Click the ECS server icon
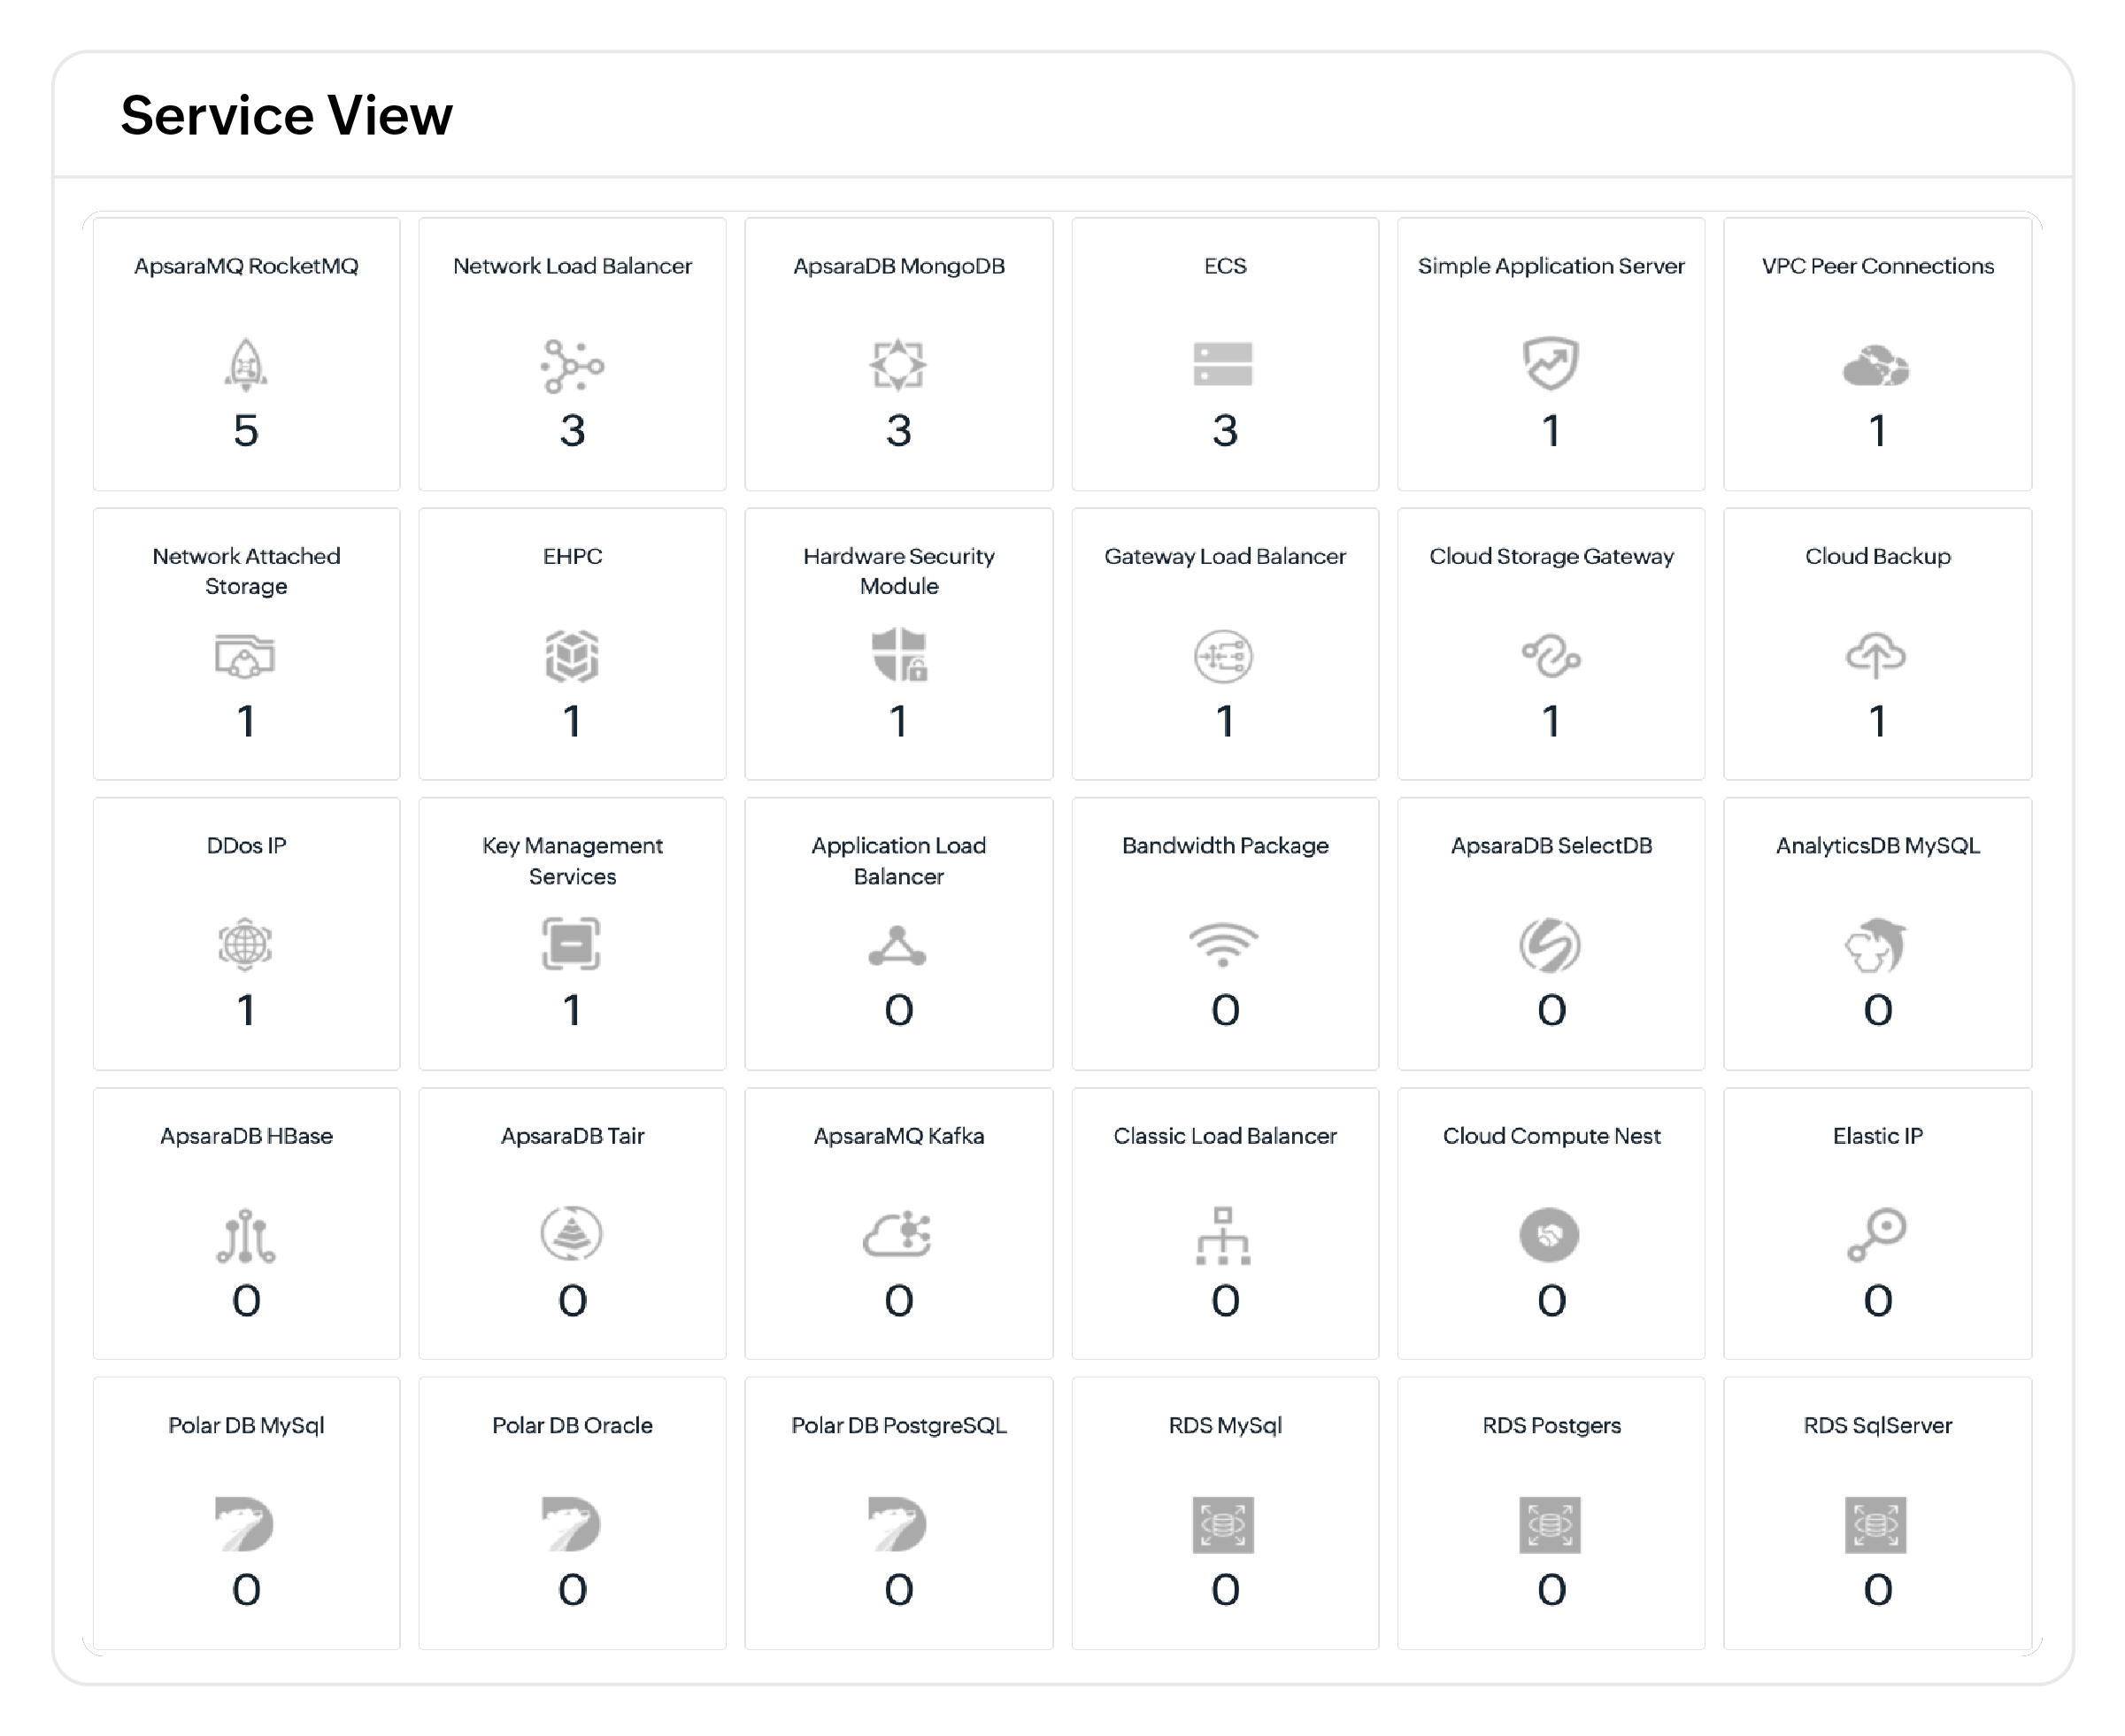This screenshot has width=2125, height=1736. [x=1223, y=364]
